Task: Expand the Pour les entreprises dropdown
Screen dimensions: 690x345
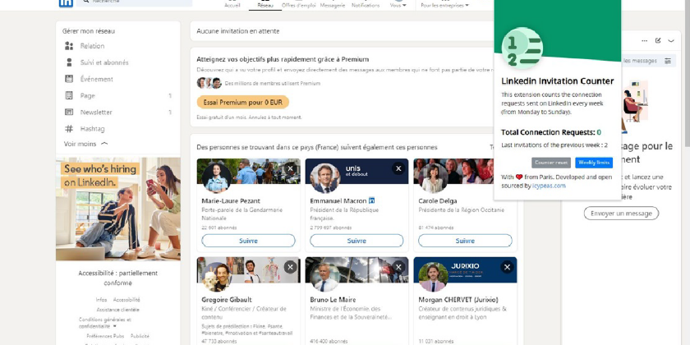Action: point(445,4)
